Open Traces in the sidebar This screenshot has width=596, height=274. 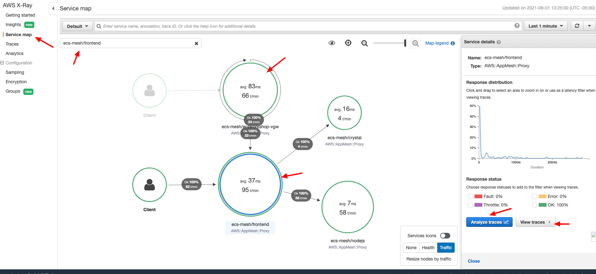coord(12,44)
